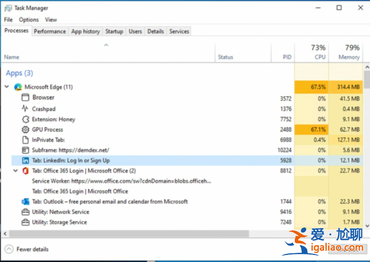Click the Microsoft Edge app icon

[18, 87]
